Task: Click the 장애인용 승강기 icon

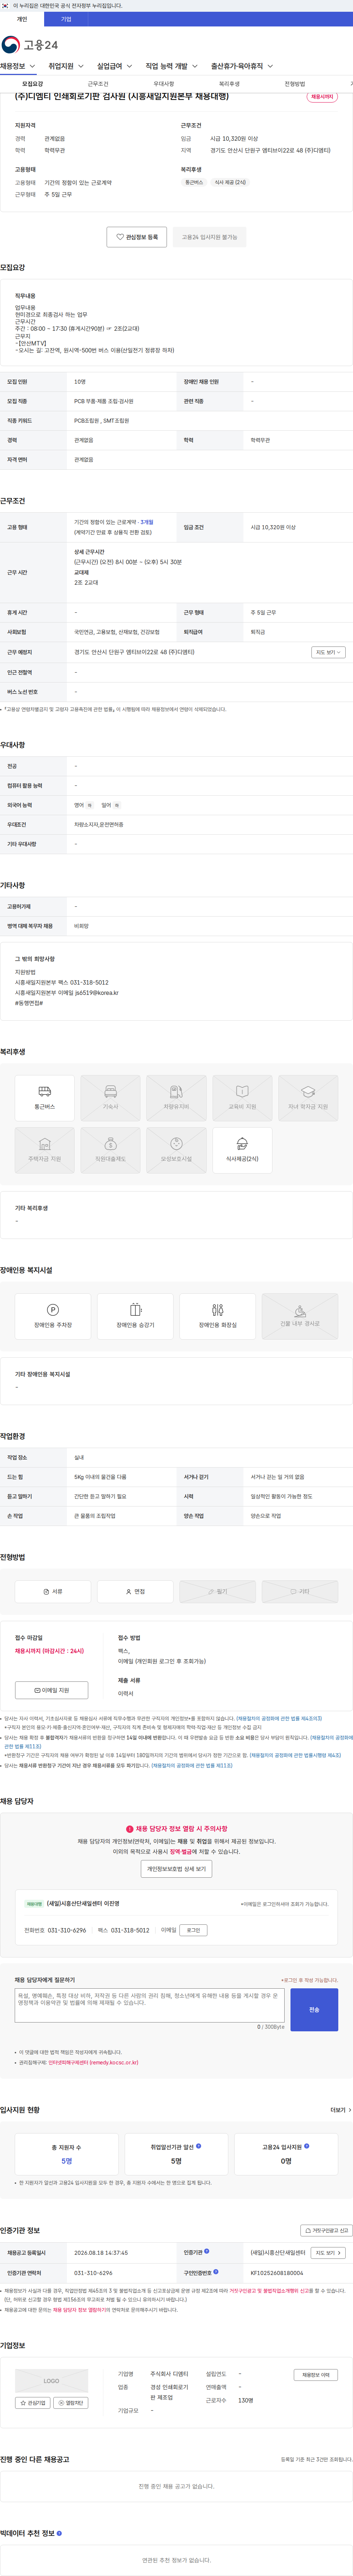Action: click(x=135, y=1316)
